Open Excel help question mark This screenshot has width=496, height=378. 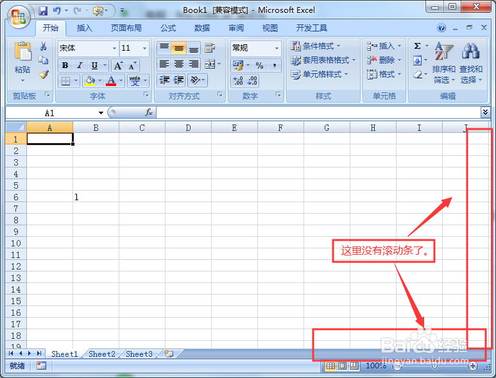click(x=441, y=28)
